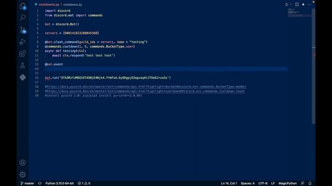Open the notifications bell
The width and height of the screenshot is (332, 186).
click(x=310, y=183)
